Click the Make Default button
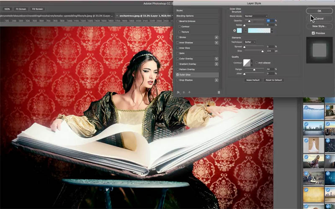Viewport: 335px width, 209px height. tap(253, 80)
